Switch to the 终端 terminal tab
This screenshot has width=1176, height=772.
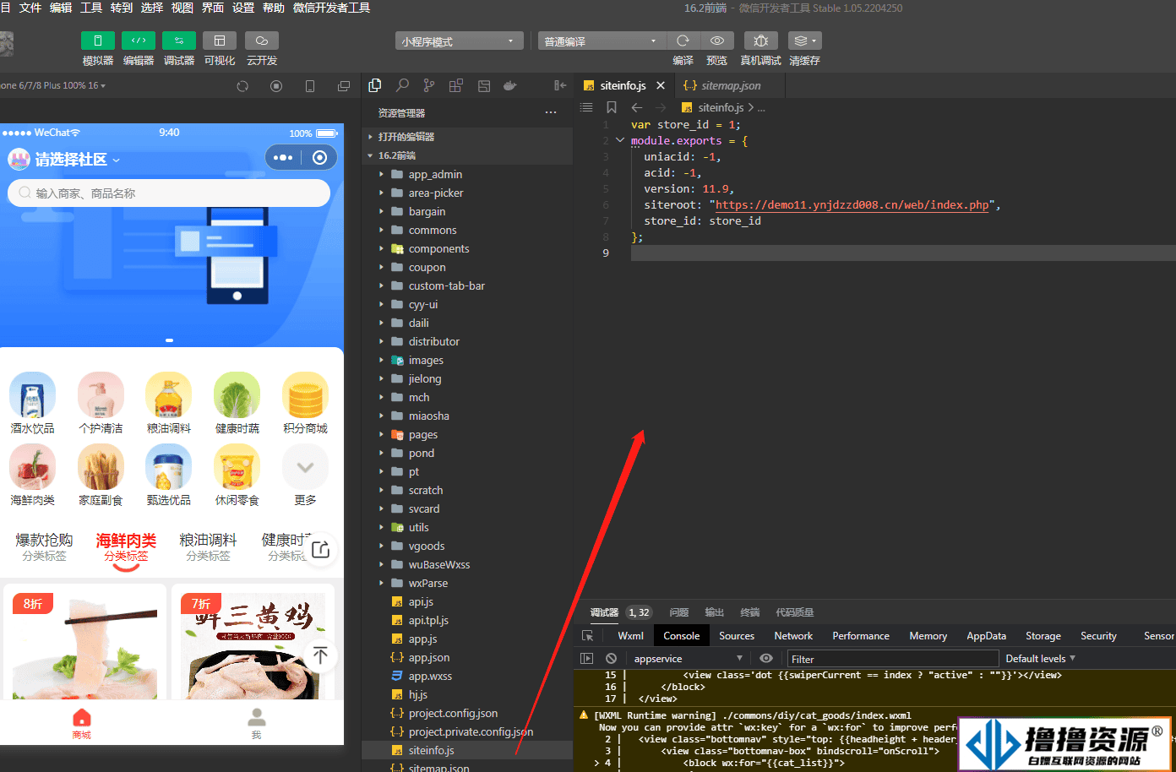[x=750, y=612]
